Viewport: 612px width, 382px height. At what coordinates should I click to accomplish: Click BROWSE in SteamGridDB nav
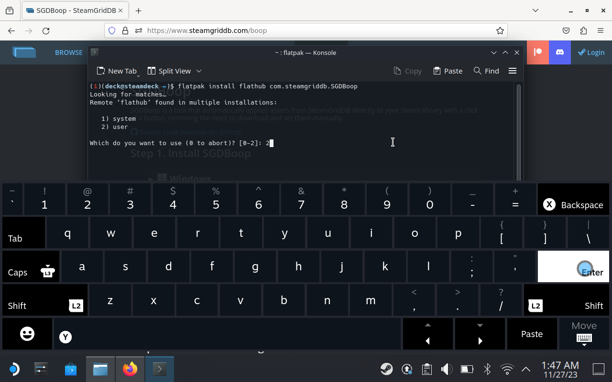69,53
